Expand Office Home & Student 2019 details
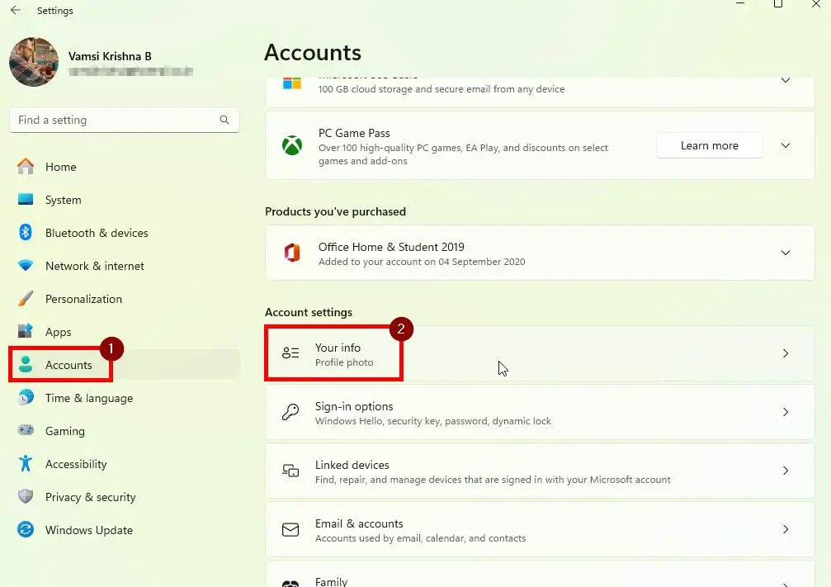The width and height of the screenshot is (831, 587). click(785, 253)
